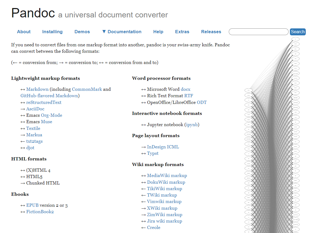Open the Creole wiki format link
Viewport: 317px width, 233px height.
[x=154, y=227]
